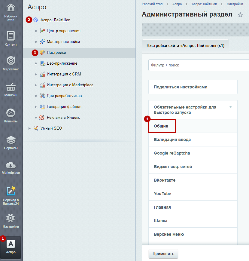Select the Главная section
Screen dimensions: 249x261
coord(193,207)
